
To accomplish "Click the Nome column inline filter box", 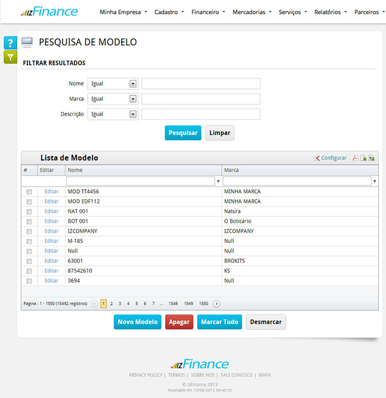I will click(x=141, y=181).
